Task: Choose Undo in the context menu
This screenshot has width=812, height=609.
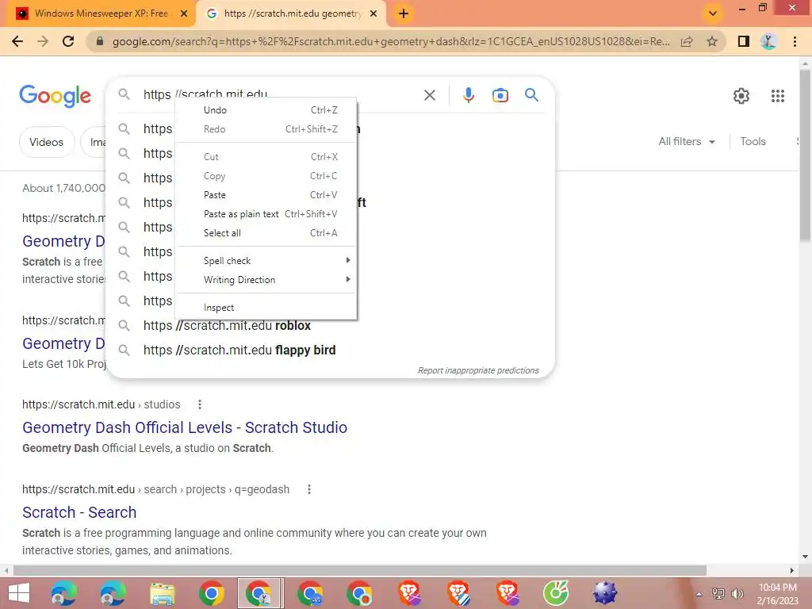Action: tap(266, 109)
